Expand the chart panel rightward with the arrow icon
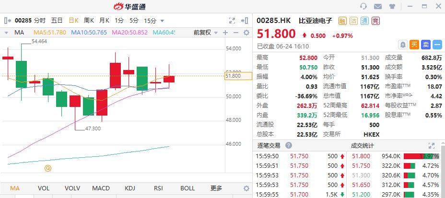Image resolution: width=445 pixels, height=198 pixels. [245, 21]
